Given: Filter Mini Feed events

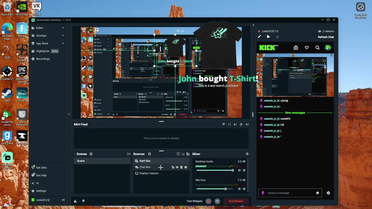Looking at the screenshot, I should [223, 125].
